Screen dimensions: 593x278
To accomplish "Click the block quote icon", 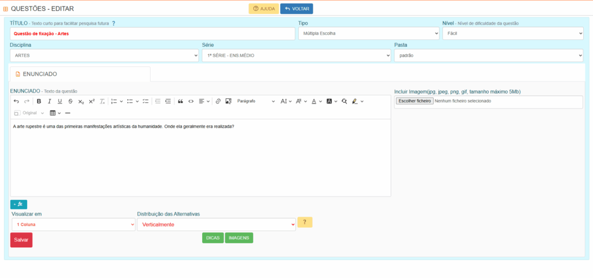I will point(181,101).
